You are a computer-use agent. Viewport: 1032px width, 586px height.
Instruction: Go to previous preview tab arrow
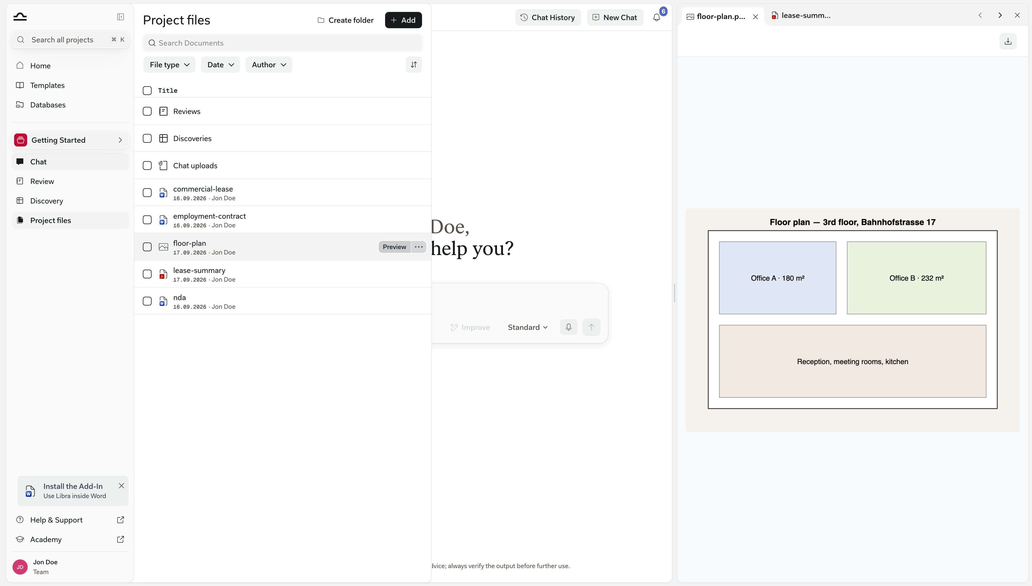pos(980,15)
